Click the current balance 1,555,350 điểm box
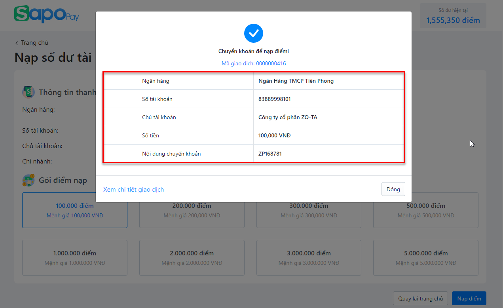The height and width of the screenshot is (308, 503). click(453, 16)
